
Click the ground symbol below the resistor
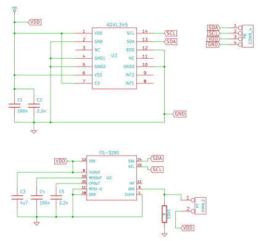point(164,235)
